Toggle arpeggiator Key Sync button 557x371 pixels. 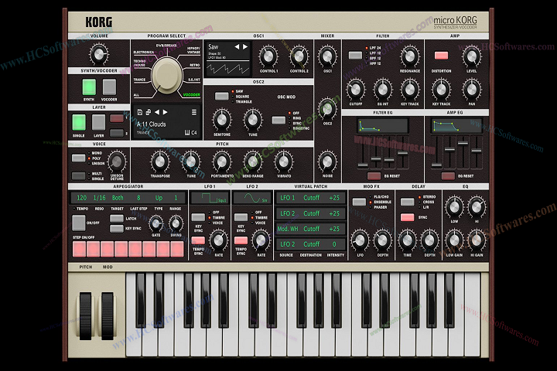point(117,228)
